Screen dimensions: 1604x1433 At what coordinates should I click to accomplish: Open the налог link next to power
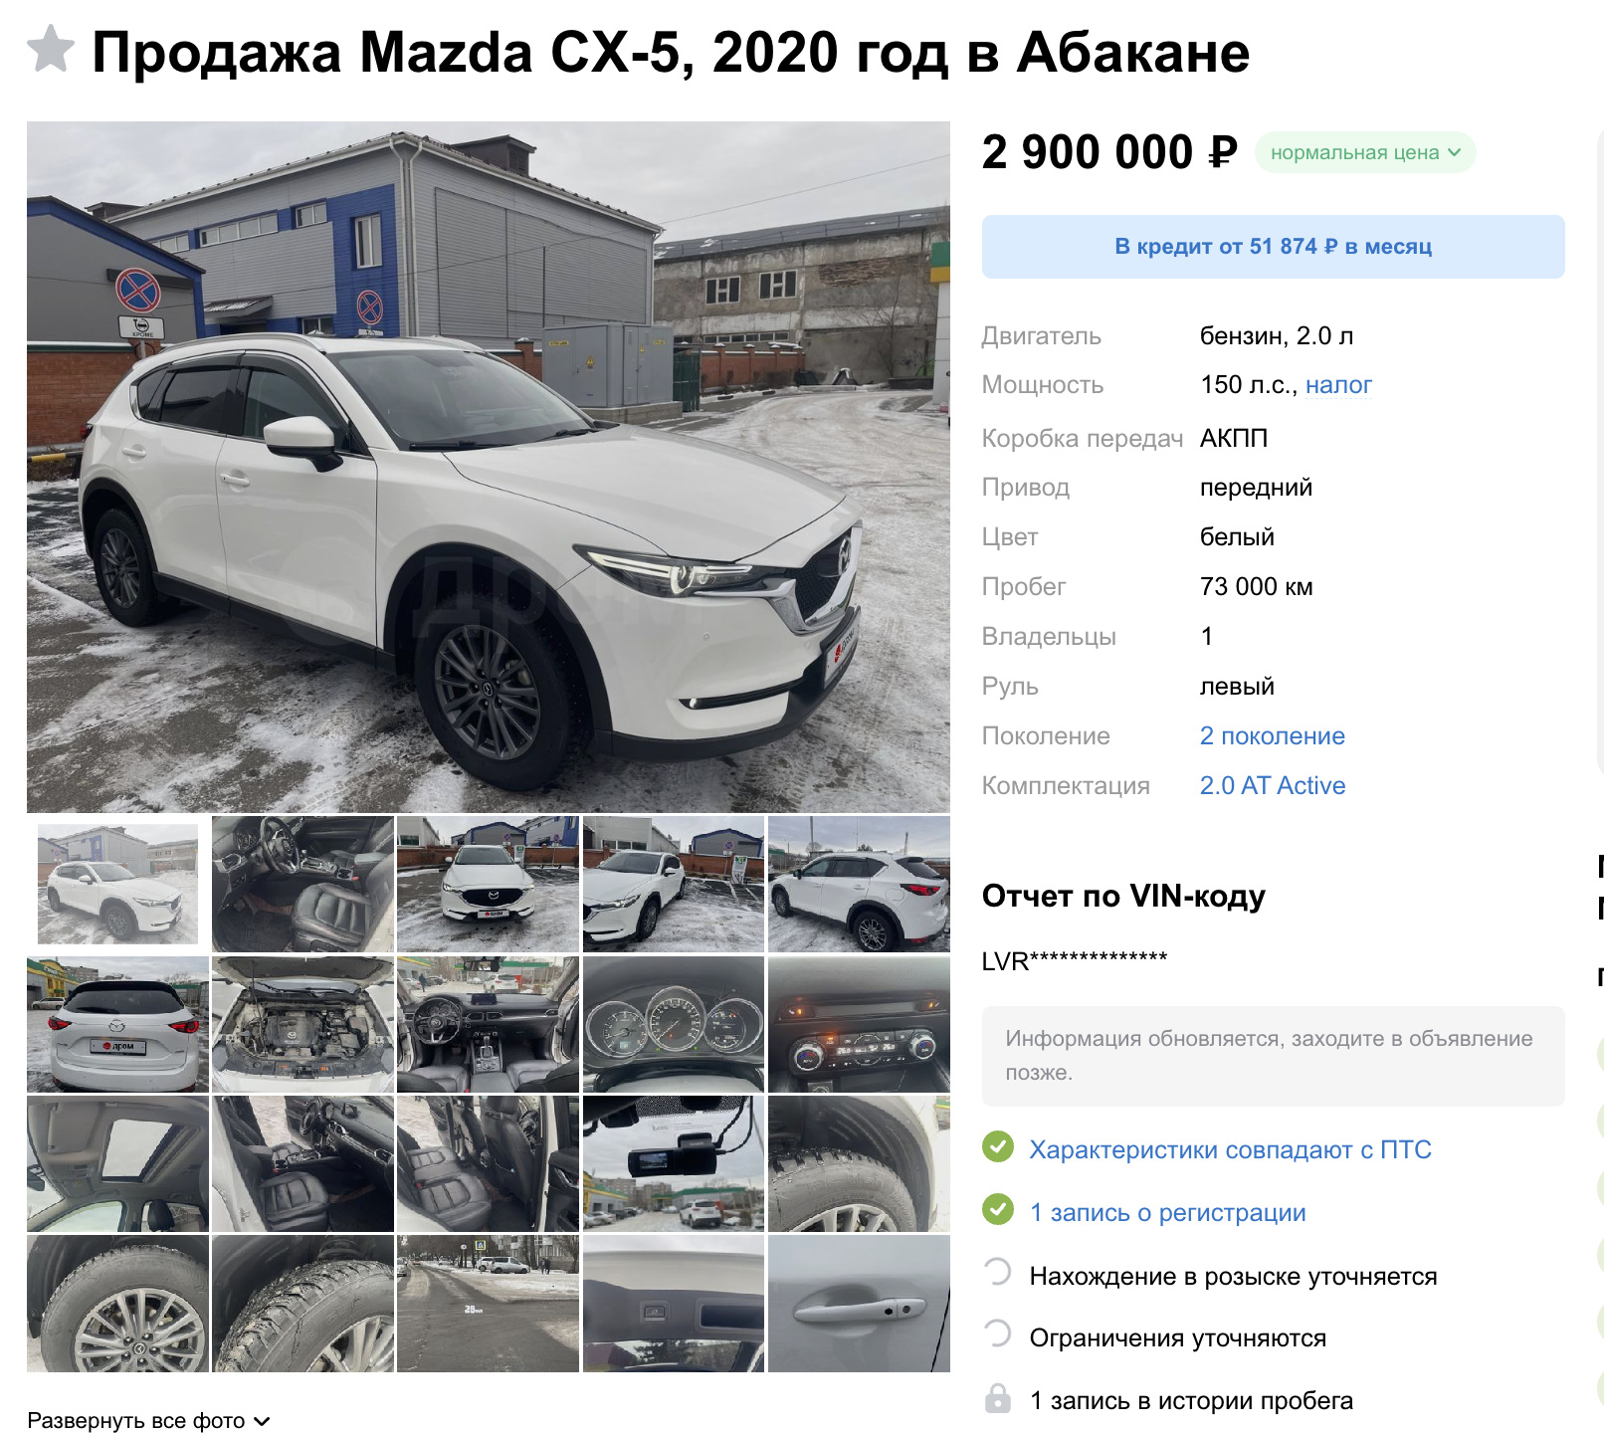point(1338,385)
